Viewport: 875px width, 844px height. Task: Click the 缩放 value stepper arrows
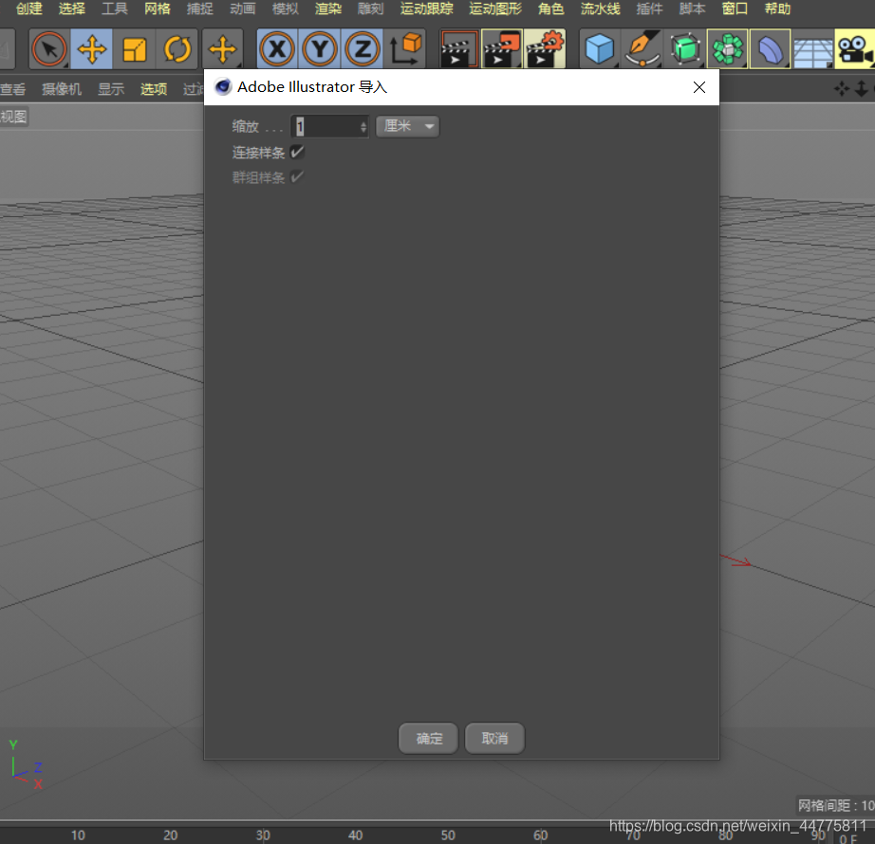tap(363, 126)
